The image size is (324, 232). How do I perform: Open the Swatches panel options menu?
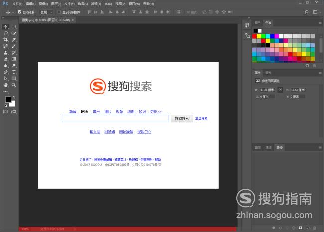click(x=320, y=23)
